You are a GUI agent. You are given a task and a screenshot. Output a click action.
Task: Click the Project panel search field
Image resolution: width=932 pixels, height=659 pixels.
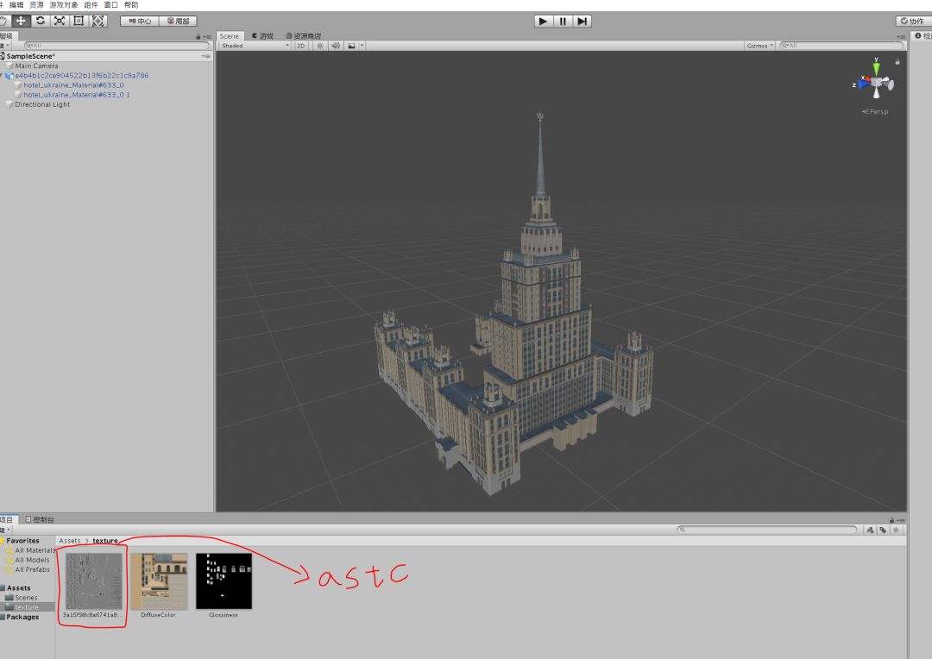[x=768, y=530]
